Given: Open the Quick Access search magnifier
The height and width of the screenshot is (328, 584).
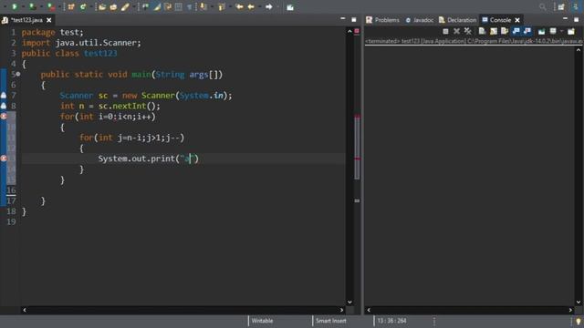Looking at the screenshot, I should click(543, 6).
